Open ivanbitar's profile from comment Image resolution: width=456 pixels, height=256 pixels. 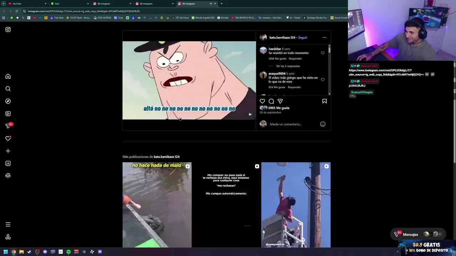275,49
